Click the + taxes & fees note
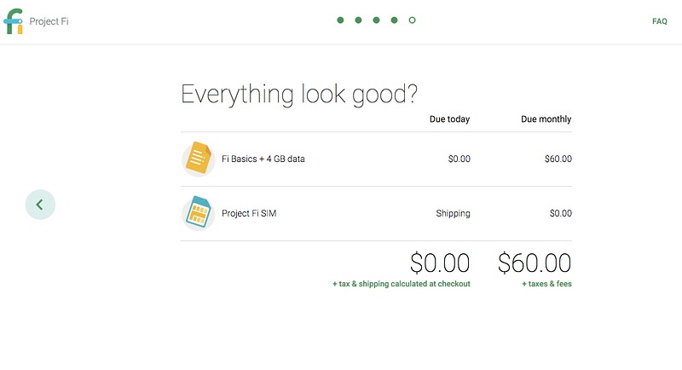The image size is (682, 370). [x=546, y=284]
